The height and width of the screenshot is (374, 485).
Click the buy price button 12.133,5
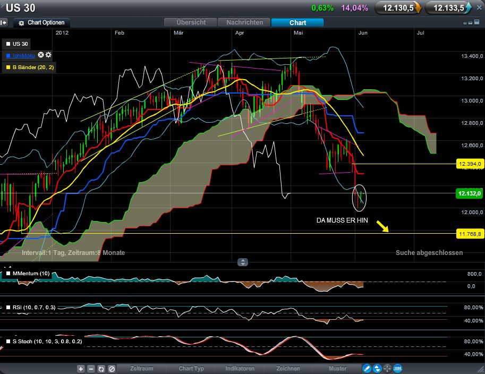[448, 8]
